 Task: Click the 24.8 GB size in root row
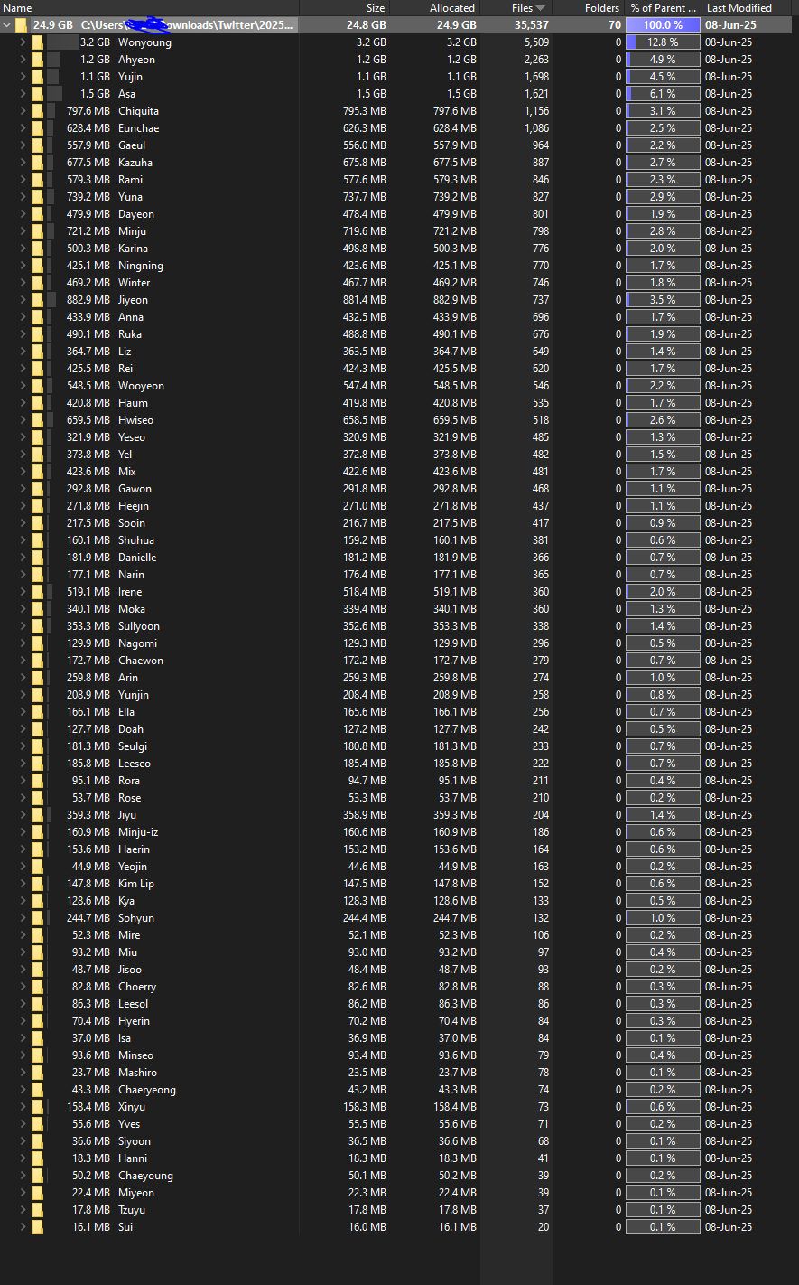click(x=367, y=25)
